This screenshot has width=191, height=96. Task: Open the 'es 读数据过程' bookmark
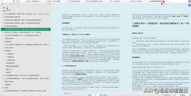tap(10, 57)
